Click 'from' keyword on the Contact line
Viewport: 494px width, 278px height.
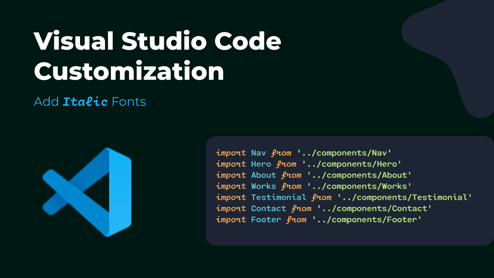click(301, 208)
